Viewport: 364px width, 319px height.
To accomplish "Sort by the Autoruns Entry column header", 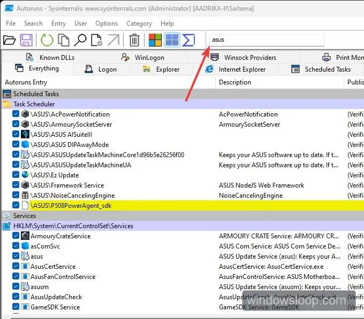I will [109, 82].
